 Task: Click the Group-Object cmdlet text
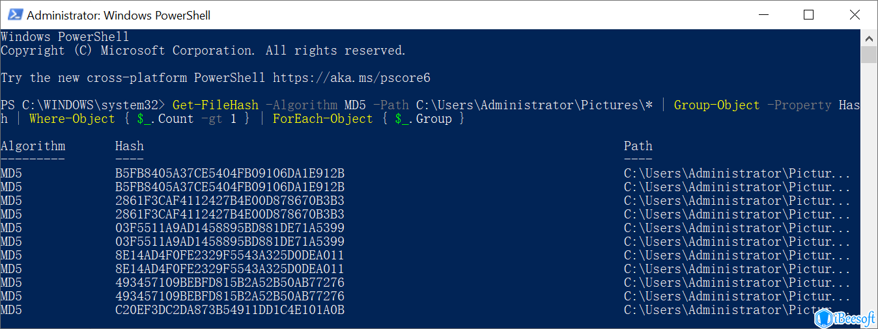(717, 105)
